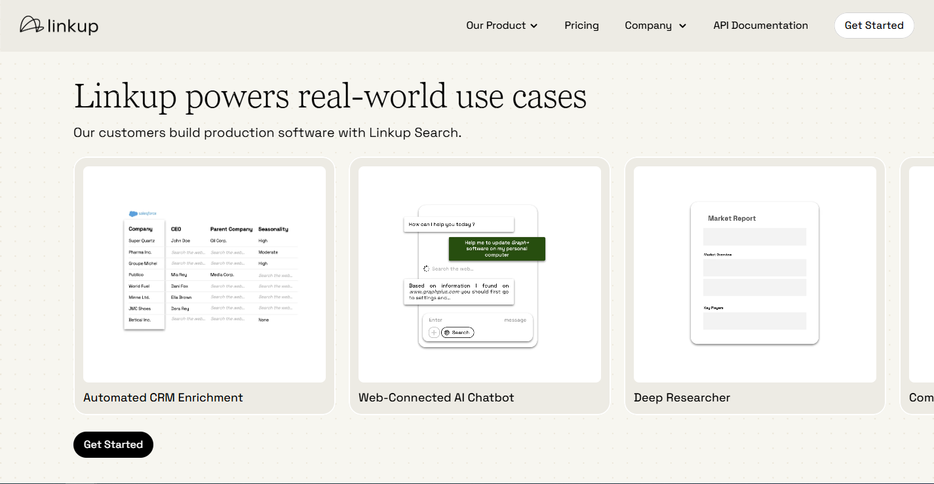
Task: Open the Deep Researcher card image
Action: pyautogui.click(x=755, y=274)
